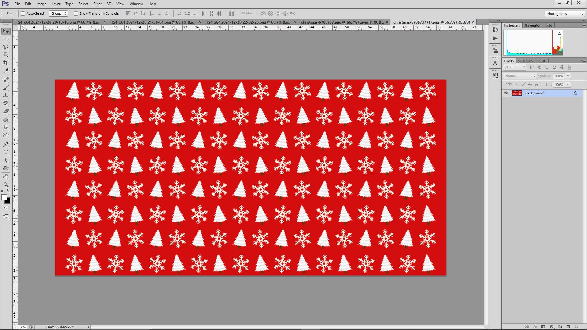The width and height of the screenshot is (587, 330).
Task: Select the Zoom tool
Action: pyautogui.click(x=6, y=185)
